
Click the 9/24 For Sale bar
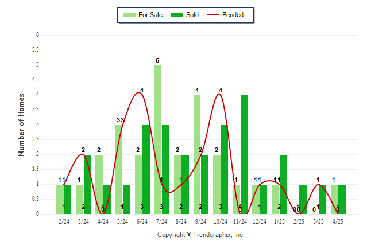(197, 155)
